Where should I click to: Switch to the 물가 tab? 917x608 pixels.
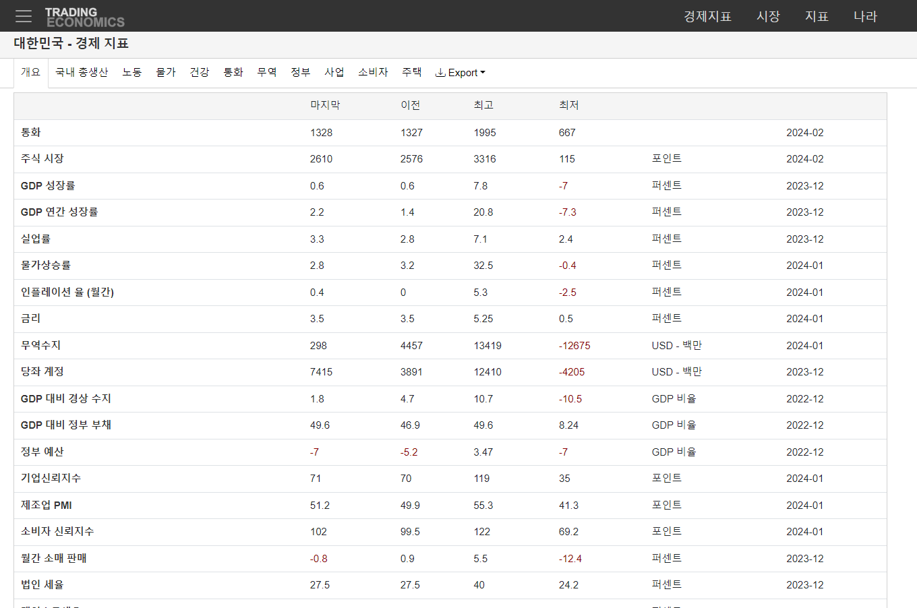click(x=166, y=72)
